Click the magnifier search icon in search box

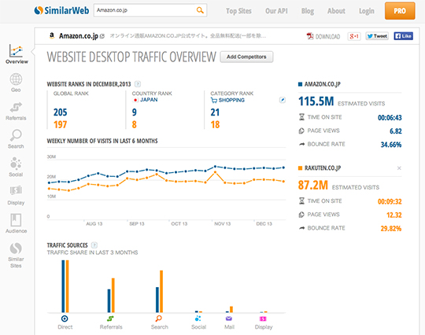coord(200,10)
